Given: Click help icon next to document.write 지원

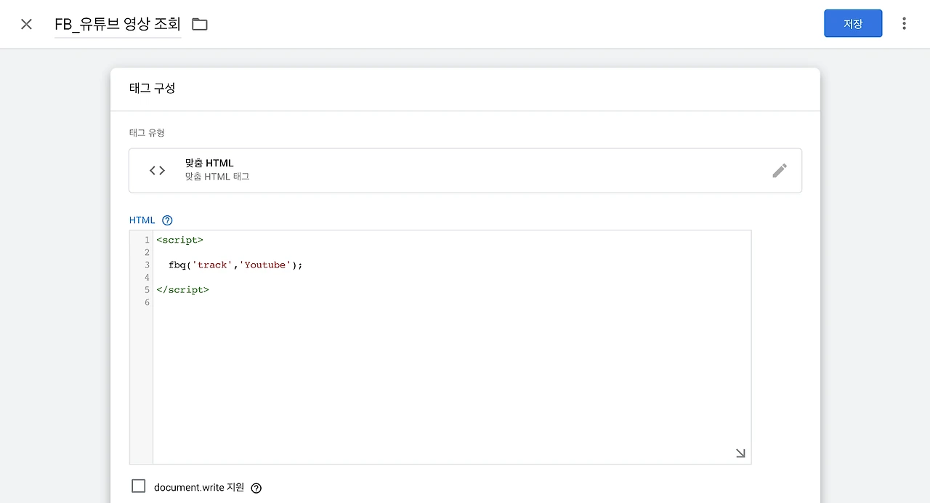Looking at the screenshot, I should click(256, 488).
